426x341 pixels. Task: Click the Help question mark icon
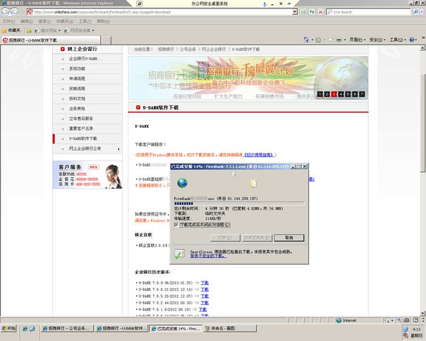(x=412, y=40)
